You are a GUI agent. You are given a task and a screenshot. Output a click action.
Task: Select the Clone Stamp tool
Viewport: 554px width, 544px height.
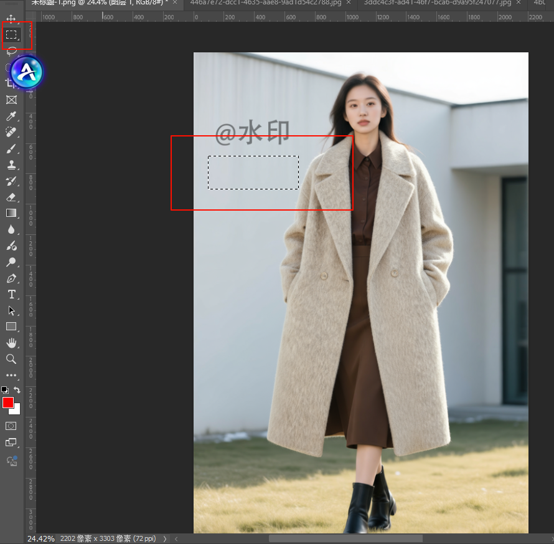pos(11,165)
